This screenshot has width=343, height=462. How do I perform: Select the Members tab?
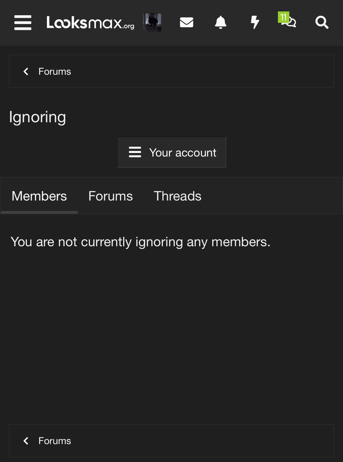click(39, 196)
